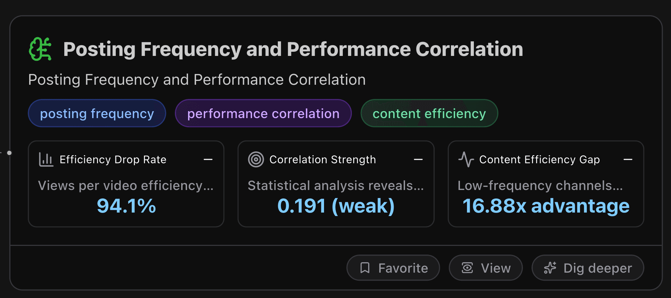Collapse the Correlation Strength metric card
The height and width of the screenshot is (298, 671).
click(x=418, y=159)
